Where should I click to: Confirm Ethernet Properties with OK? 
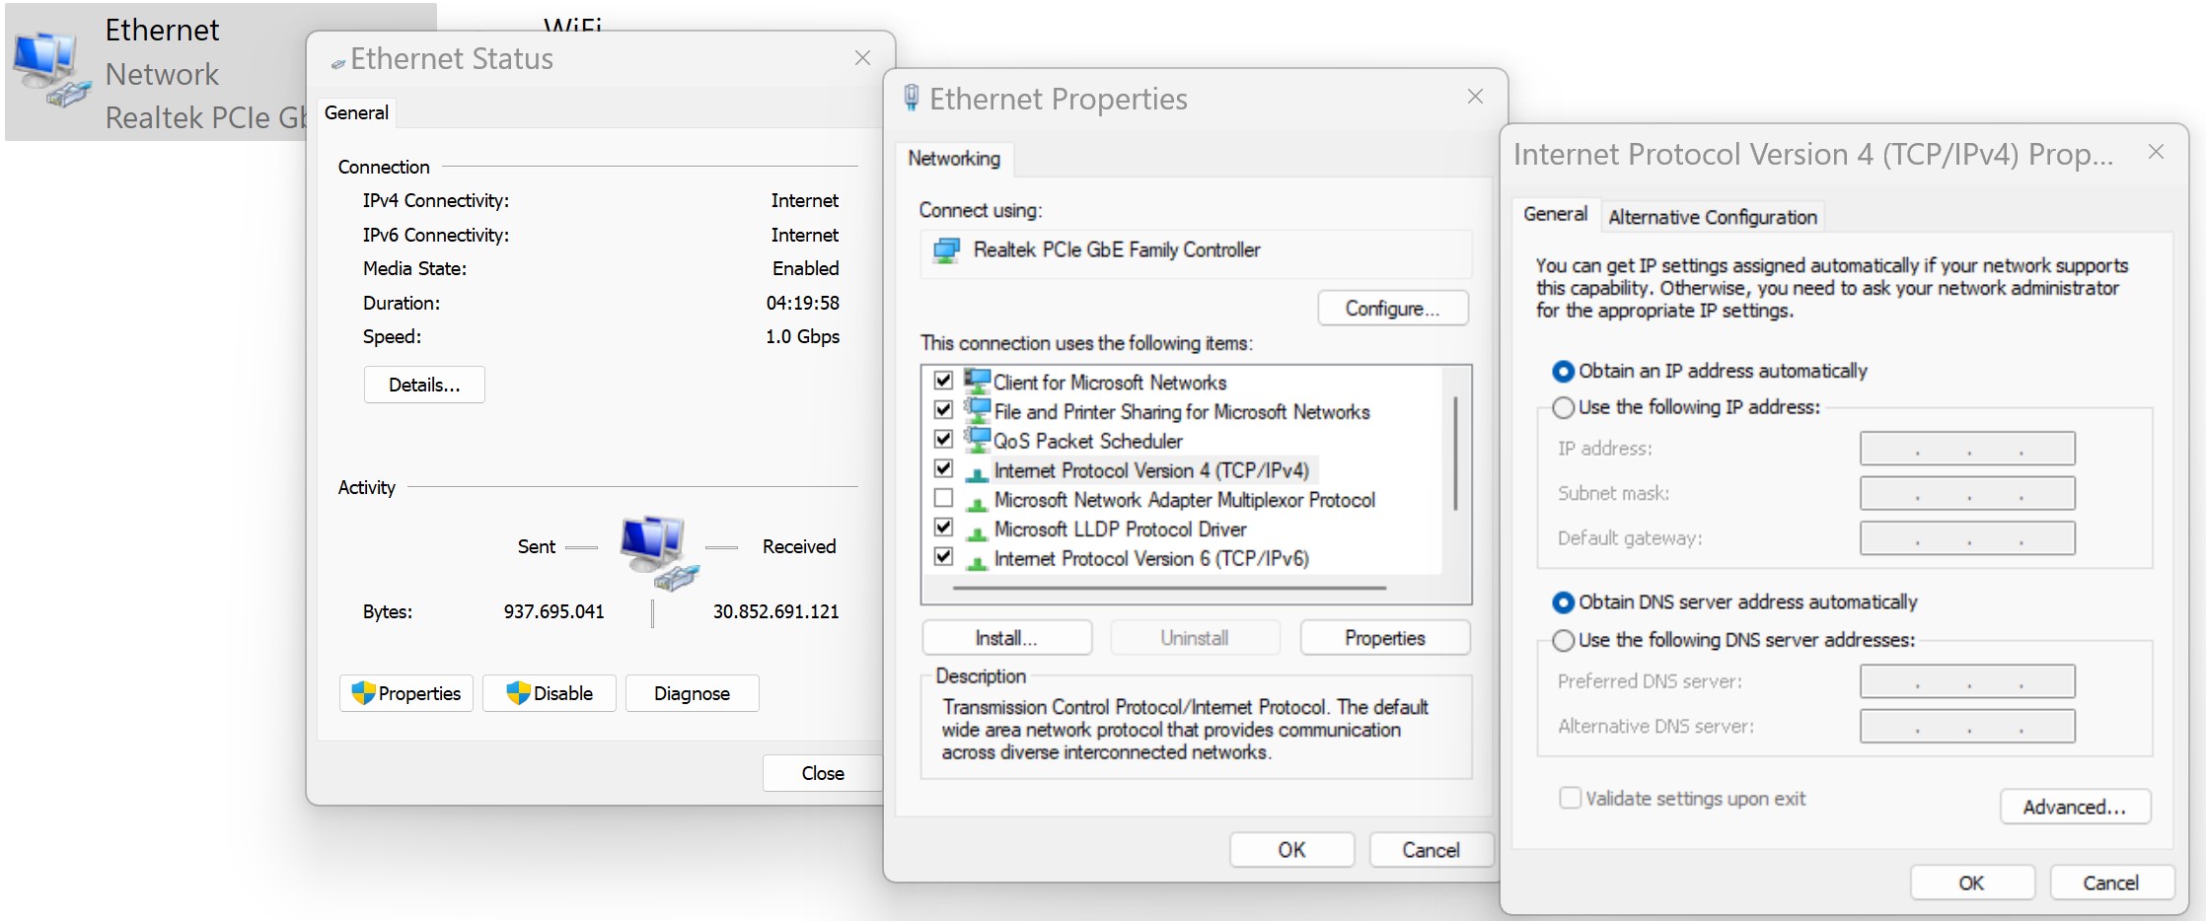coord(1291,850)
